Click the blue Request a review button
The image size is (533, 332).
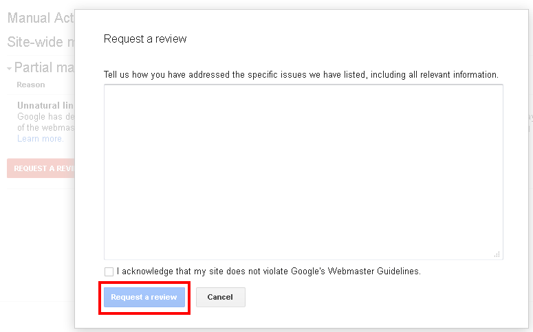(x=144, y=298)
